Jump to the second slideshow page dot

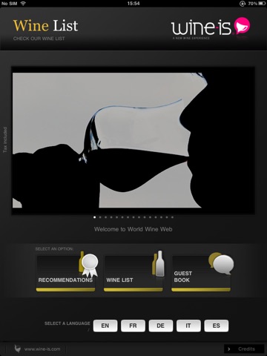tap(100, 217)
